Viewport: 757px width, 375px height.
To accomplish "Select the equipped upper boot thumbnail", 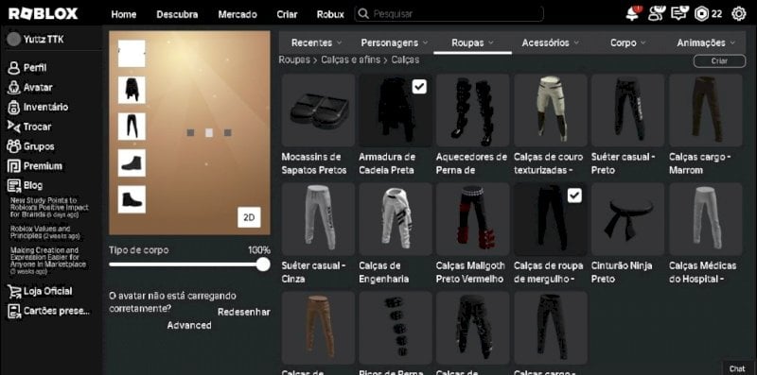I will [132, 162].
